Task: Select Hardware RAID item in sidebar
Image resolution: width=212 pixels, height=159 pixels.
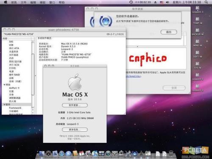Action: (x=14, y=75)
